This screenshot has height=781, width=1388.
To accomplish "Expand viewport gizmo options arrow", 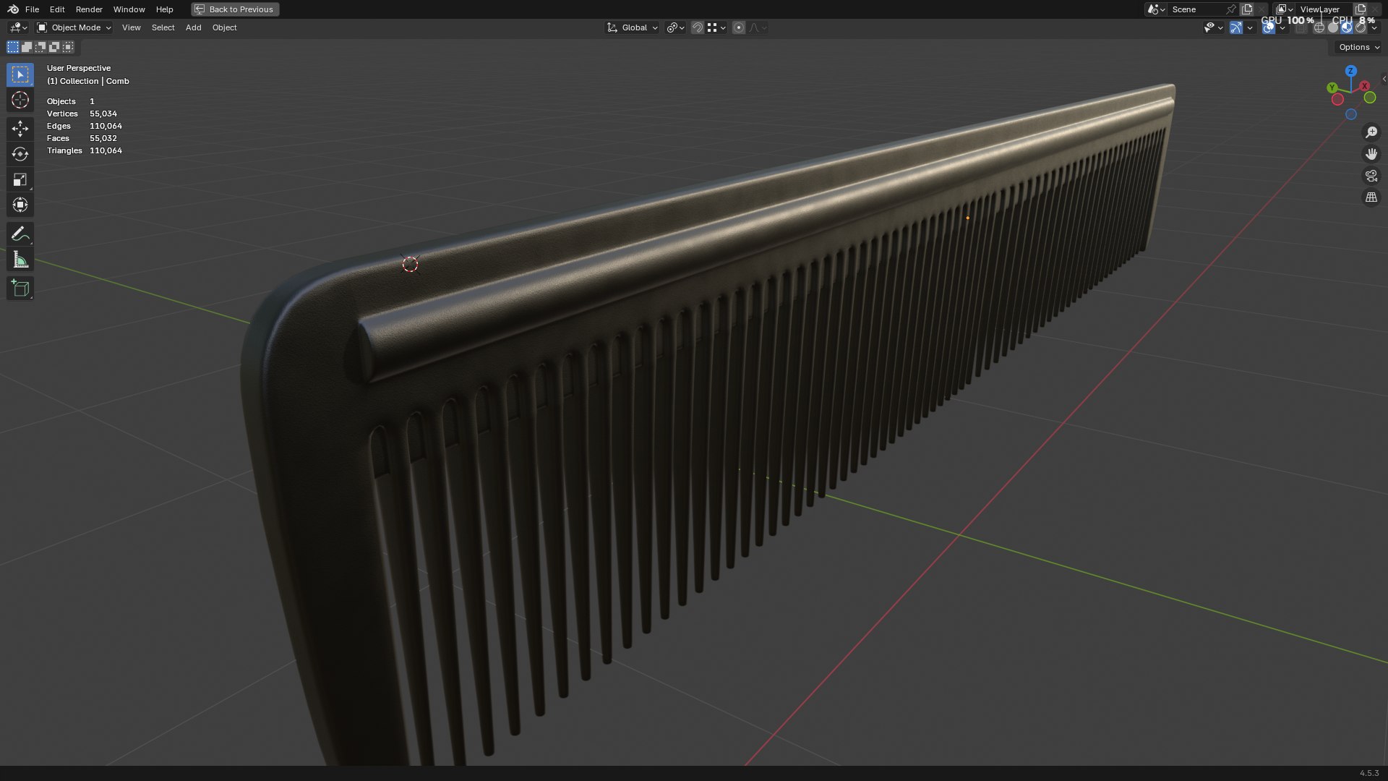I will coord(1250,27).
